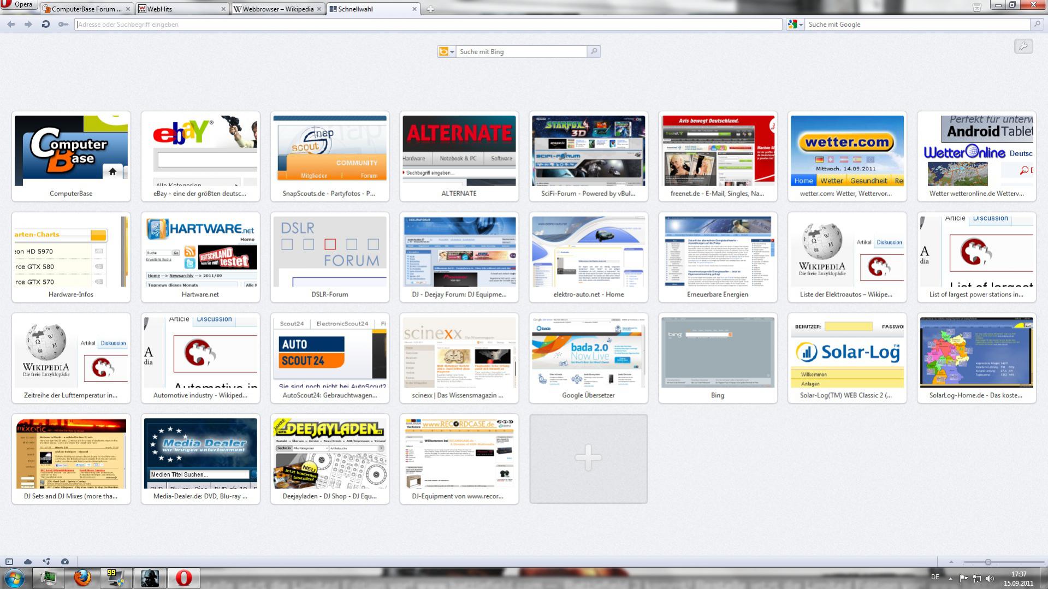1048x589 pixels.
Task: Open Opera Unite status icon
Action: tap(46, 562)
